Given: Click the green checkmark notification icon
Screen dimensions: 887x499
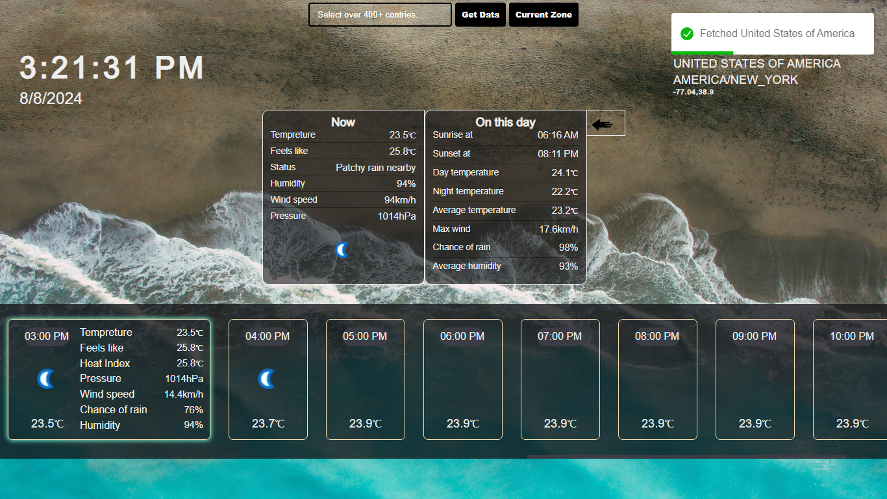Looking at the screenshot, I should pos(687,34).
